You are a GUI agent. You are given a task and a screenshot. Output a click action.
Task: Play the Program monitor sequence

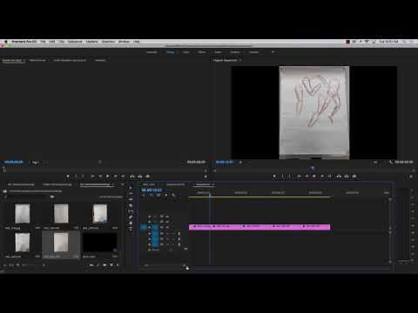314,176
